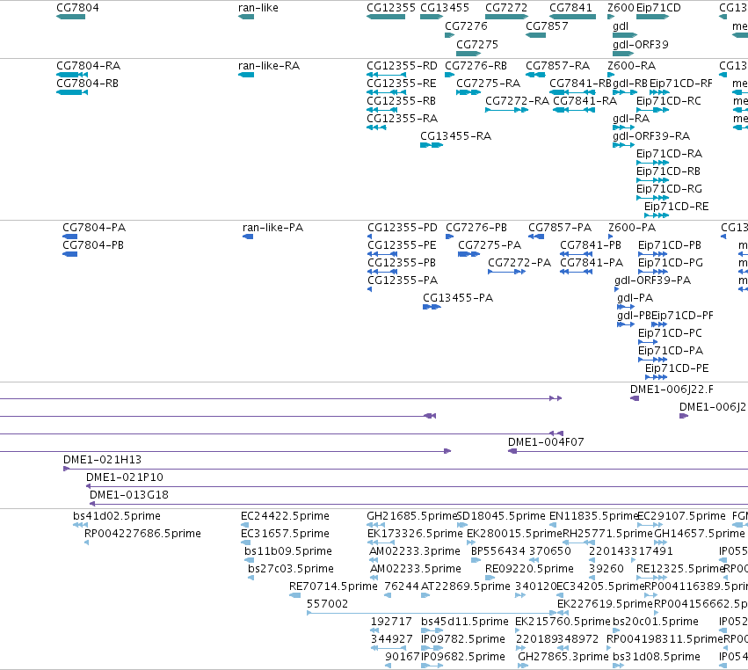Screen dimensions: 748x670
Task: Select the CG7275 gene label
Action: (477, 44)
